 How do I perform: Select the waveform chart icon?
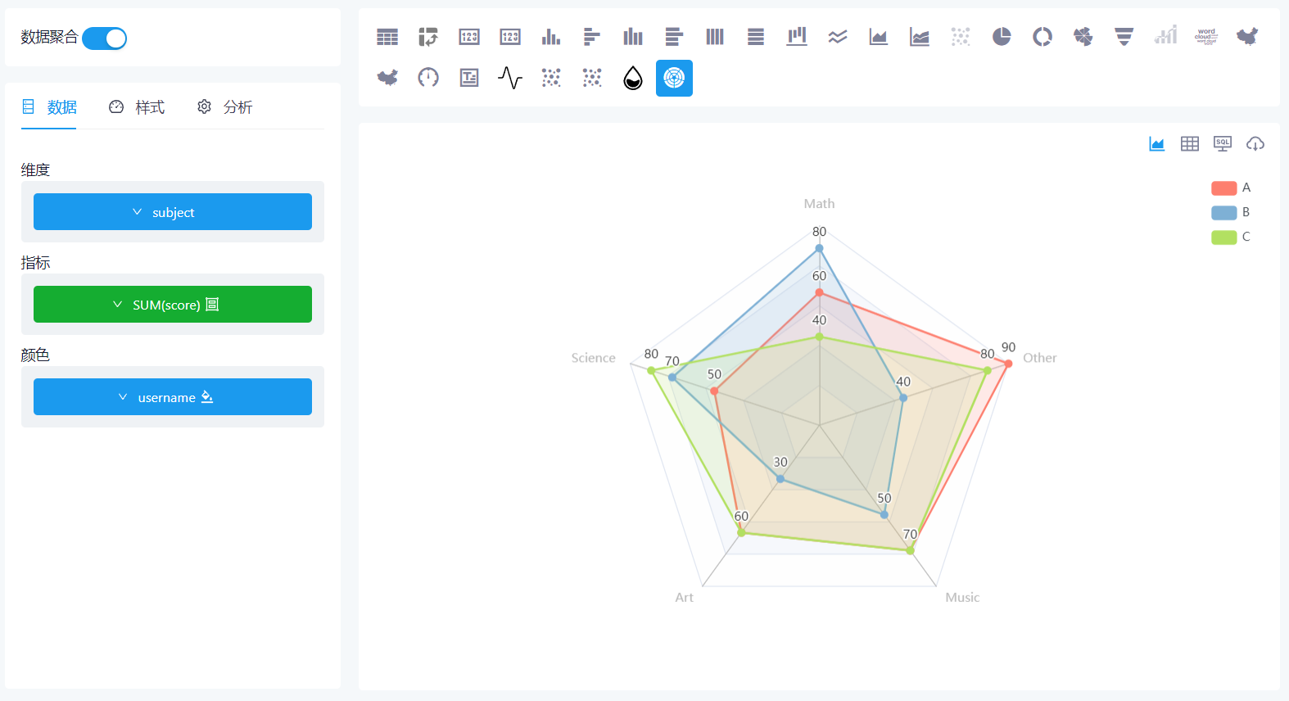pos(510,78)
